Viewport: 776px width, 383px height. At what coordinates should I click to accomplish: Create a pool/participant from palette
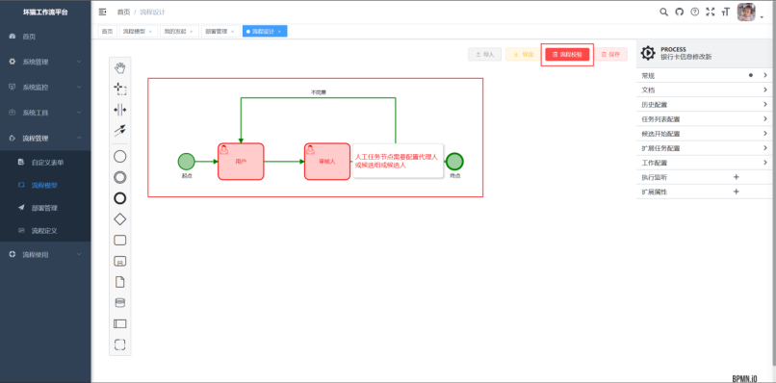[119, 323]
